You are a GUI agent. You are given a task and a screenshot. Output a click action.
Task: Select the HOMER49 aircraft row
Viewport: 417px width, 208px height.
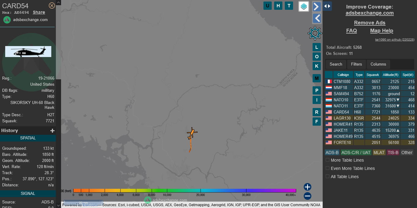click(370, 136)
